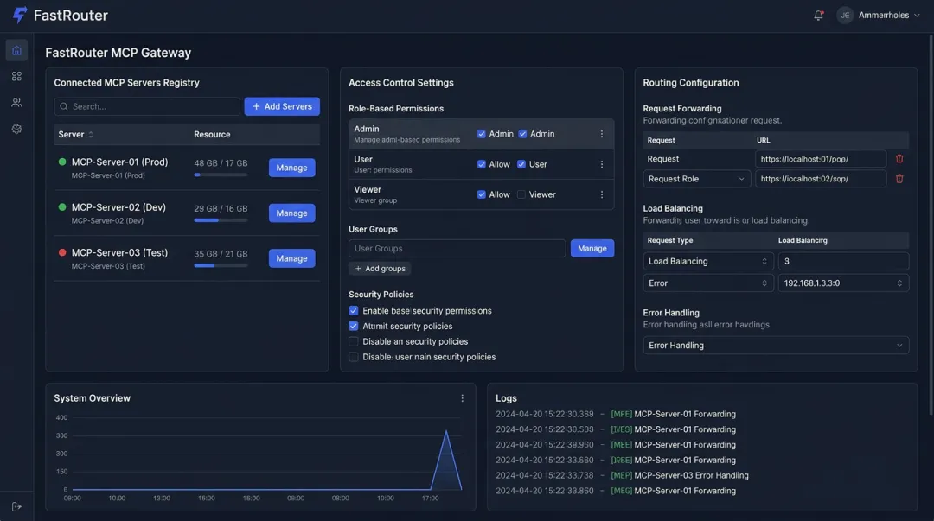Image resolution: width=934 pixels, height=521 pixels.
Task: Open the Load Balancing type dropdown
Action: (708, 262)
